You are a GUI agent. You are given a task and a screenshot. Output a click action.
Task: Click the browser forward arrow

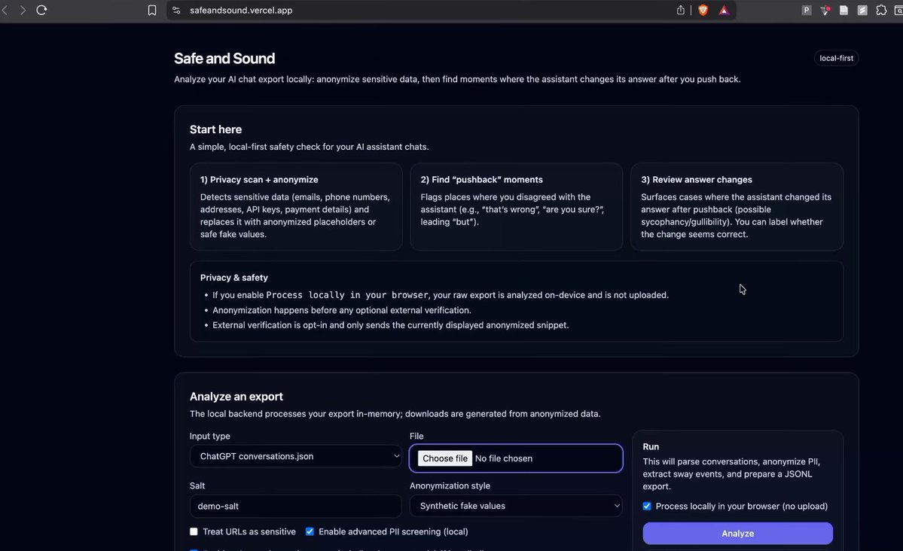tap(23, 11)
